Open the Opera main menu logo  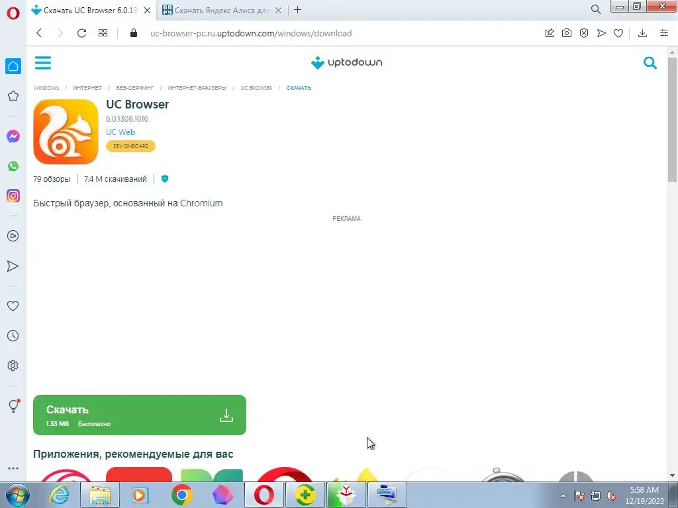coord(13,13)
